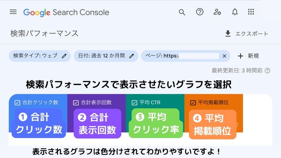Open user settings person-gear icon
The width and height of the screenshot is (281, 158).
point(217,12)
